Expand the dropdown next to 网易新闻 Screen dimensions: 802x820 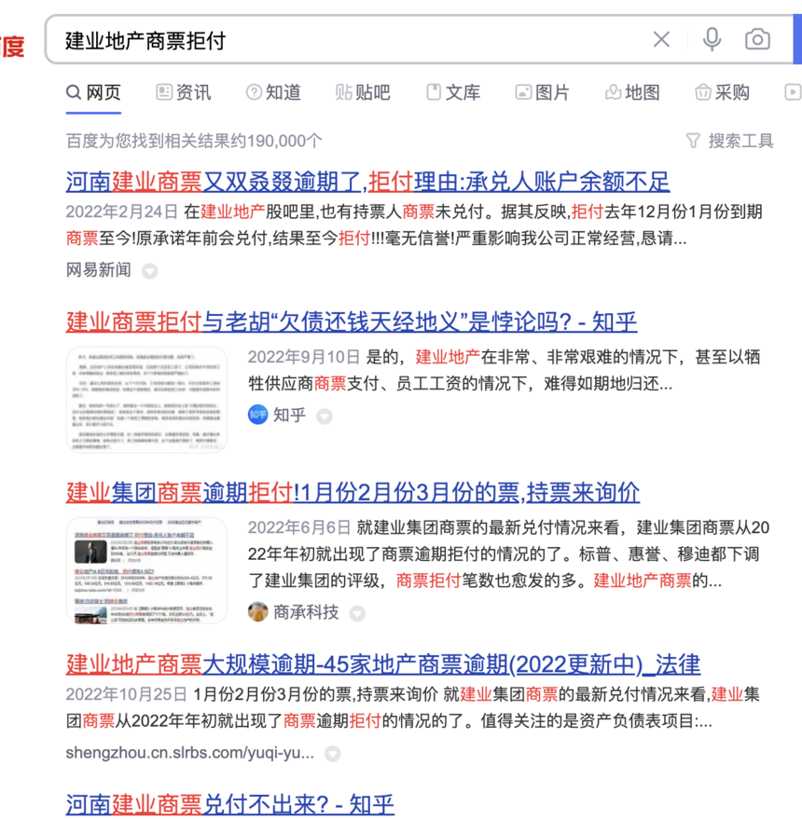click(150, 271)
